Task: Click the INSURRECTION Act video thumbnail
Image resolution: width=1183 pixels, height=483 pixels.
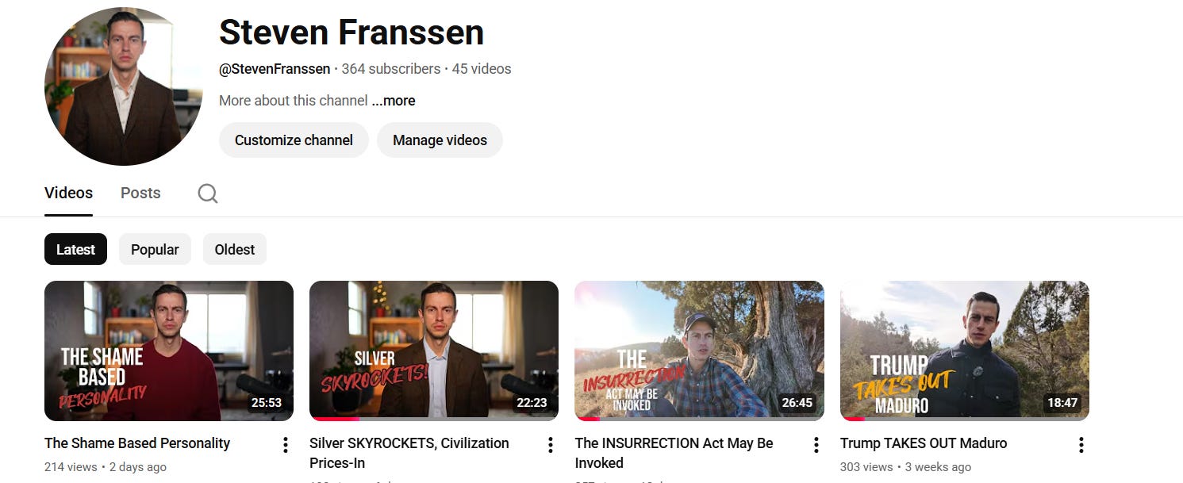Action: coord(699,351)
